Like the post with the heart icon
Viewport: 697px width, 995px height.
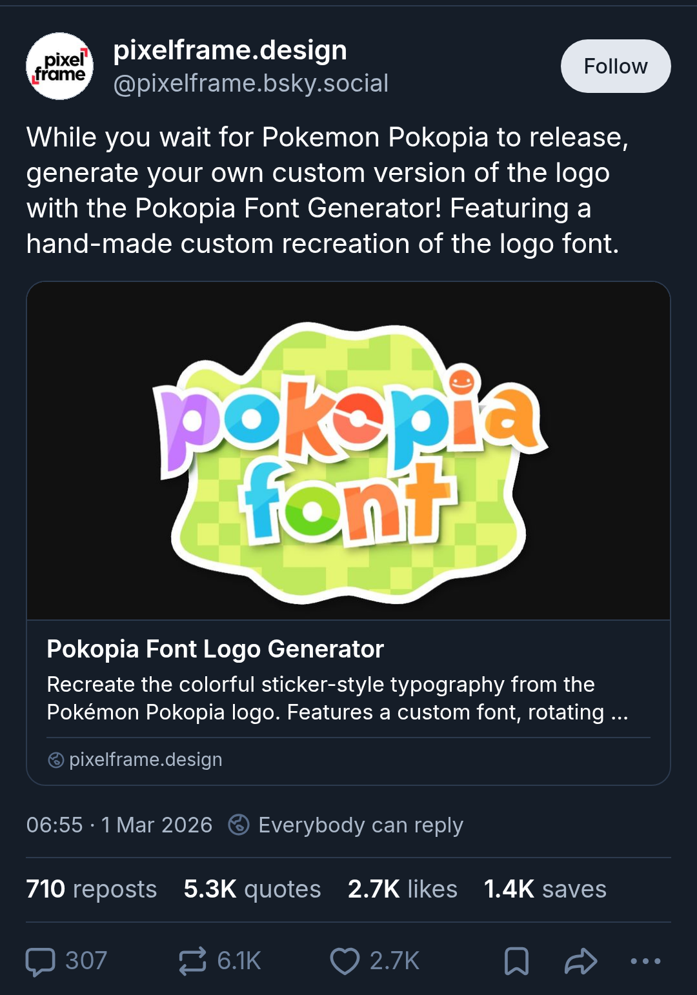(345, 961)
